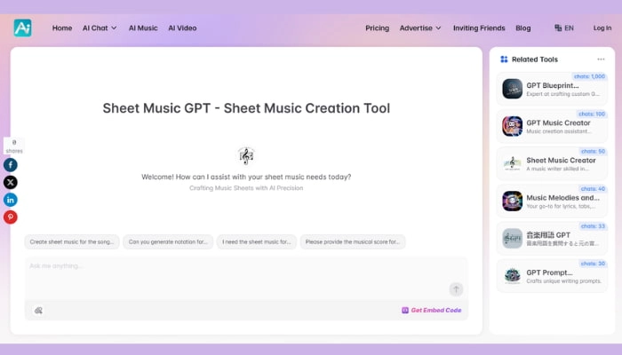Select 'I need the sheet music for...' prompt

tap(256, 241)
